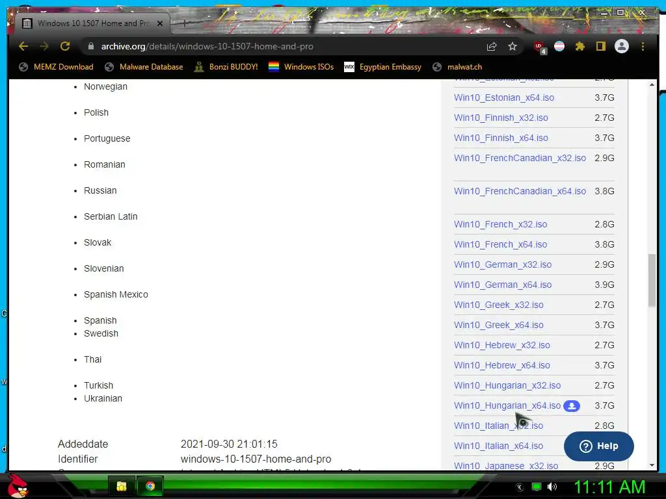The height and width of the screenshot is (499, 666).
Task: Download Win10_German_x64.iso
Action: [503, 285]
